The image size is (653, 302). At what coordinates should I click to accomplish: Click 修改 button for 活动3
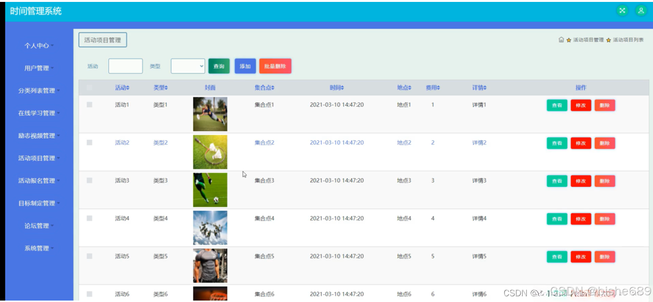581,181
